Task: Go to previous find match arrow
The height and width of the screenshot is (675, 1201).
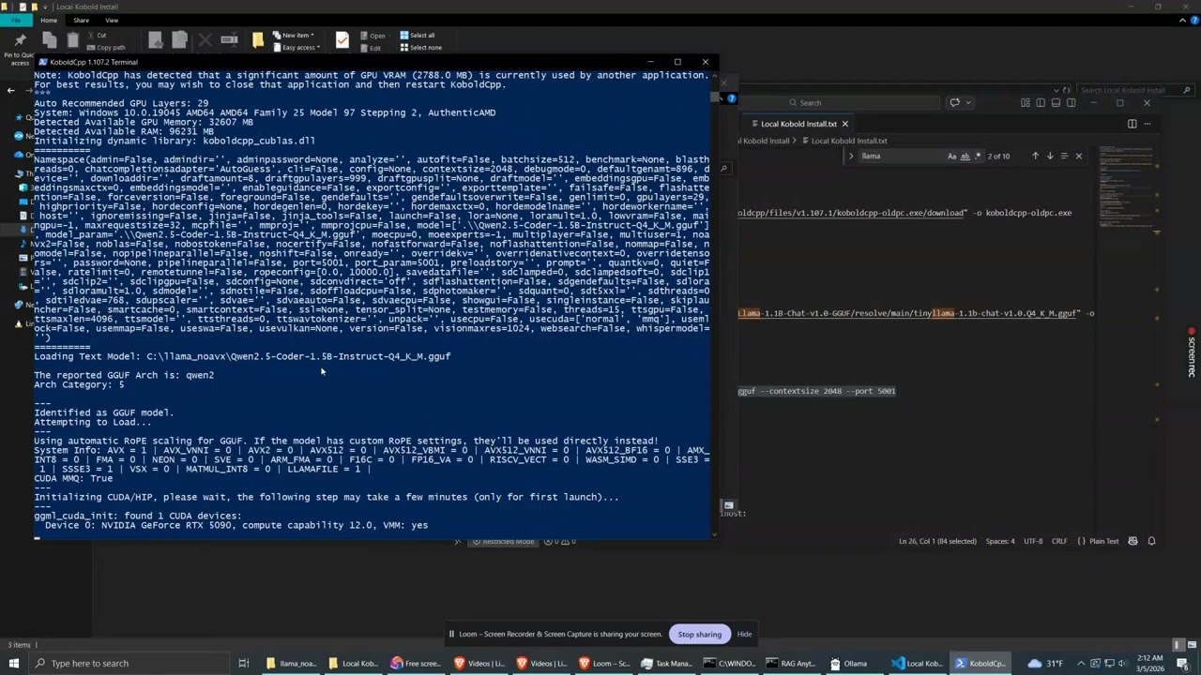Action: click(x=1035, y=156)
